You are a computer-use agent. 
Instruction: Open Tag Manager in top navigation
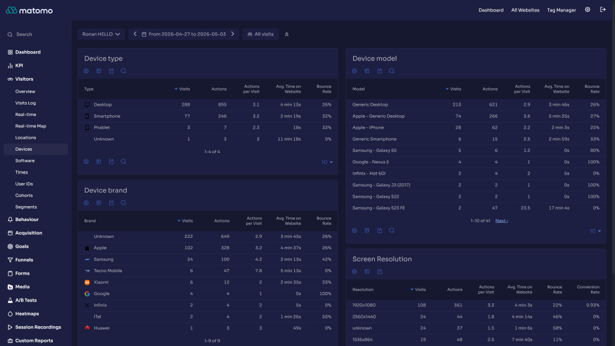point(562,10)
